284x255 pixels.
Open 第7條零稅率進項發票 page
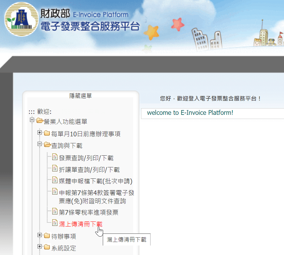(89, 212)
